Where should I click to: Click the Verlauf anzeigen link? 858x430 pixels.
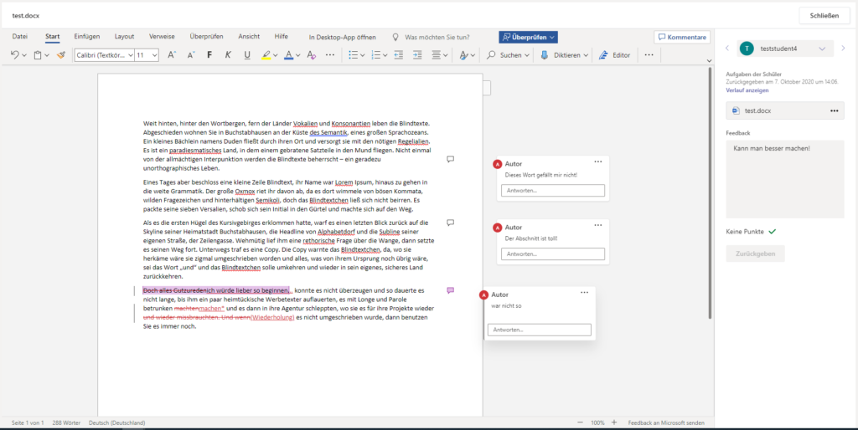pos(747,90)
